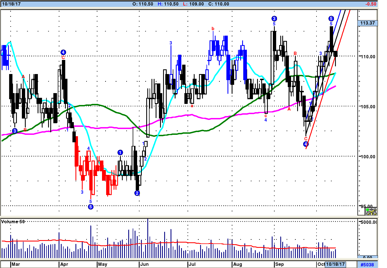The width and height of the screenshot is (387, 268).
Task: Click the high value H: 110.50
Action: click(168, 4)
